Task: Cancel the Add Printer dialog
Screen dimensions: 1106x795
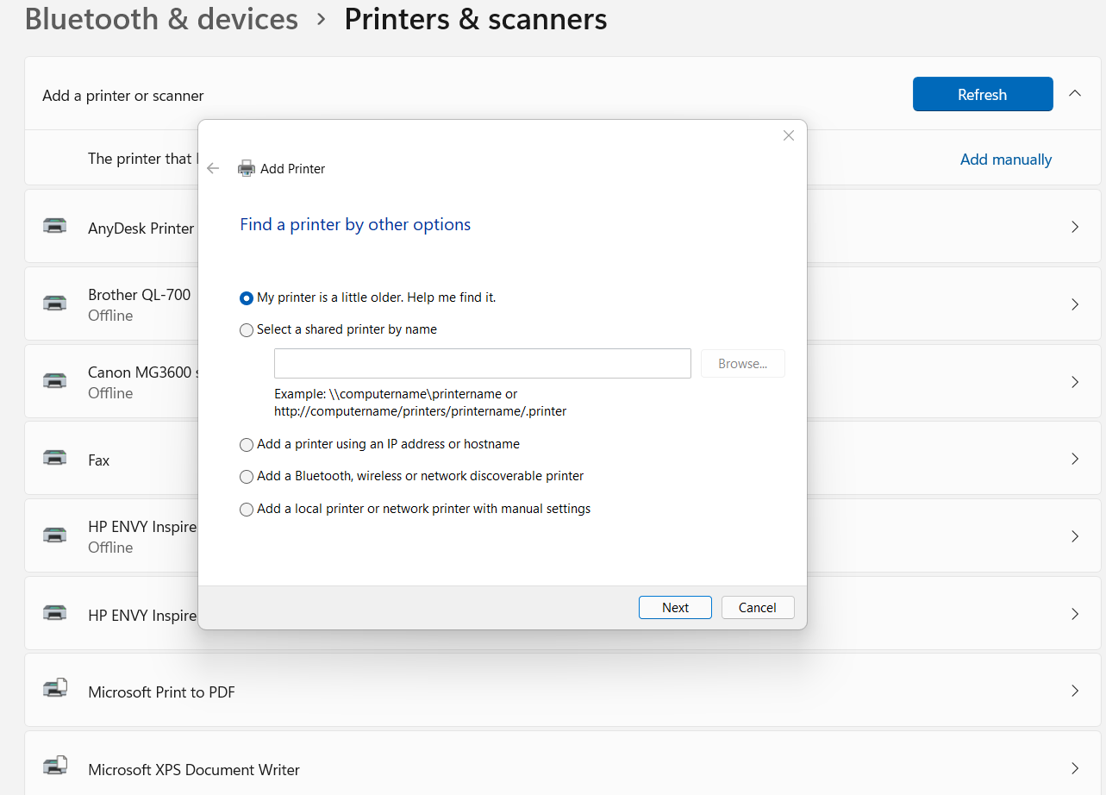Action: pyautogui.click(x=758, y=607)
